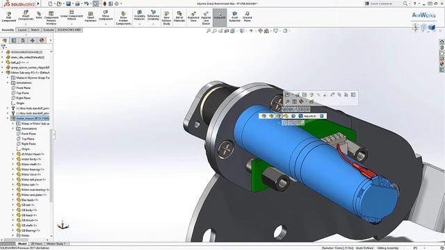Expand the GB body<1> node
Image resolution: width=445 pixels, height=250 pixels.
pos(13,210)
